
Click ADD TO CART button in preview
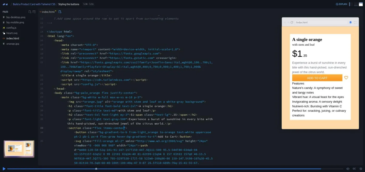317,78
